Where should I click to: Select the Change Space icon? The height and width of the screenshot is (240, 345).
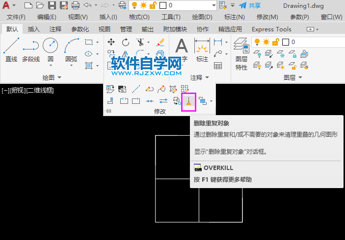pyautogui.click(x=122, y=89)
